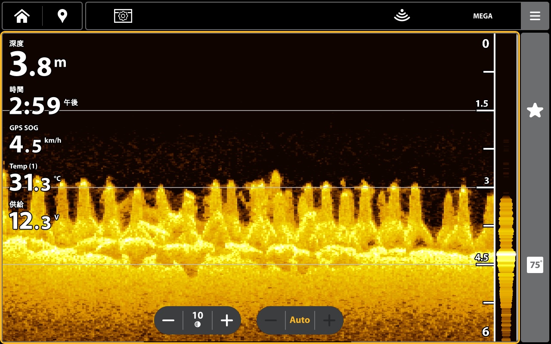The image size is (551, 344).
Task: Select the 3.8 m depth readout
Action: pos(37,61)
